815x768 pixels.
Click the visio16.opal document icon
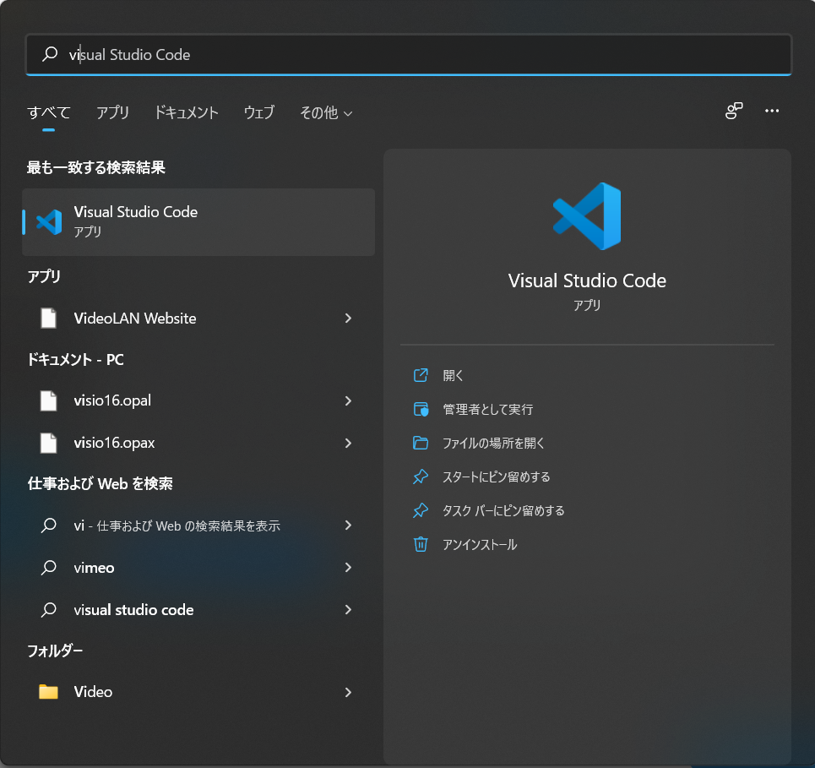[x=49, y=401]
